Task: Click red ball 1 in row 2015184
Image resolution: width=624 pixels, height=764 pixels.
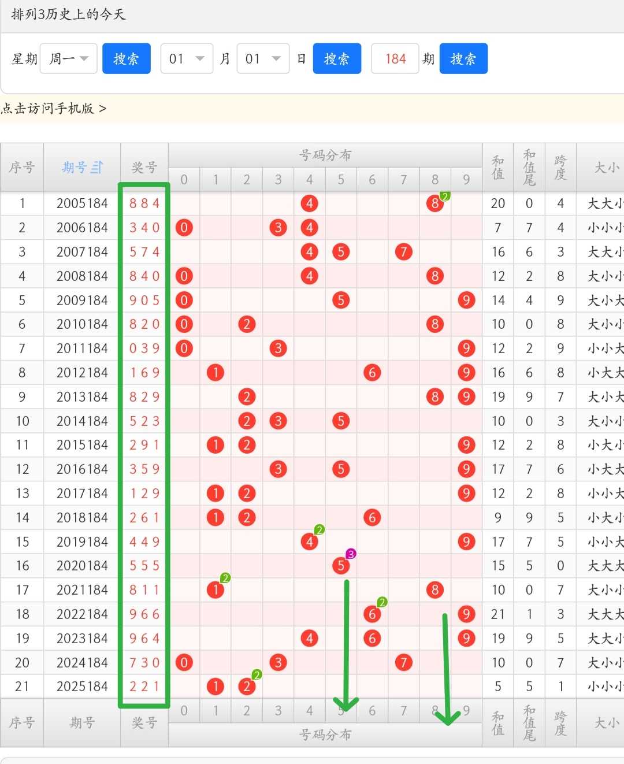Action: pyautogui.click(x=216, y=445)
